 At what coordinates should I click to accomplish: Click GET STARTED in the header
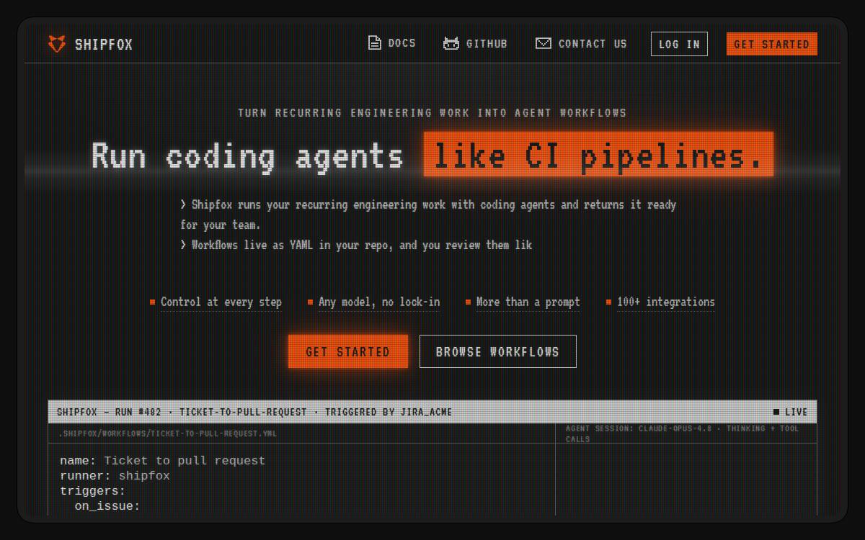[x=772, y=44]
